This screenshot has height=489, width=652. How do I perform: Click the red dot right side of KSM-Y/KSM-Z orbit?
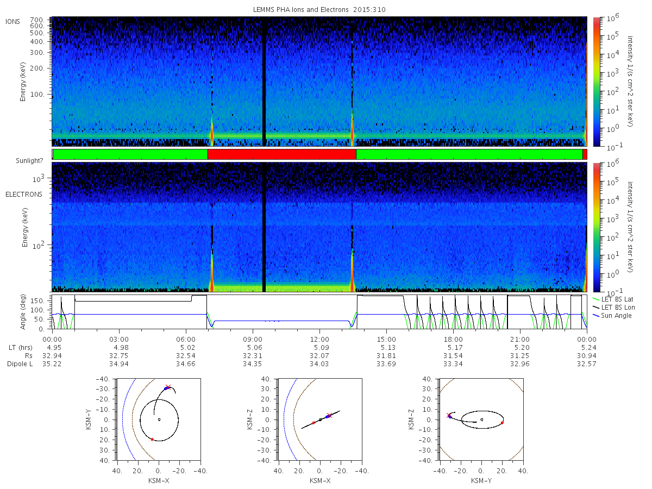click(x=502, y=423)
